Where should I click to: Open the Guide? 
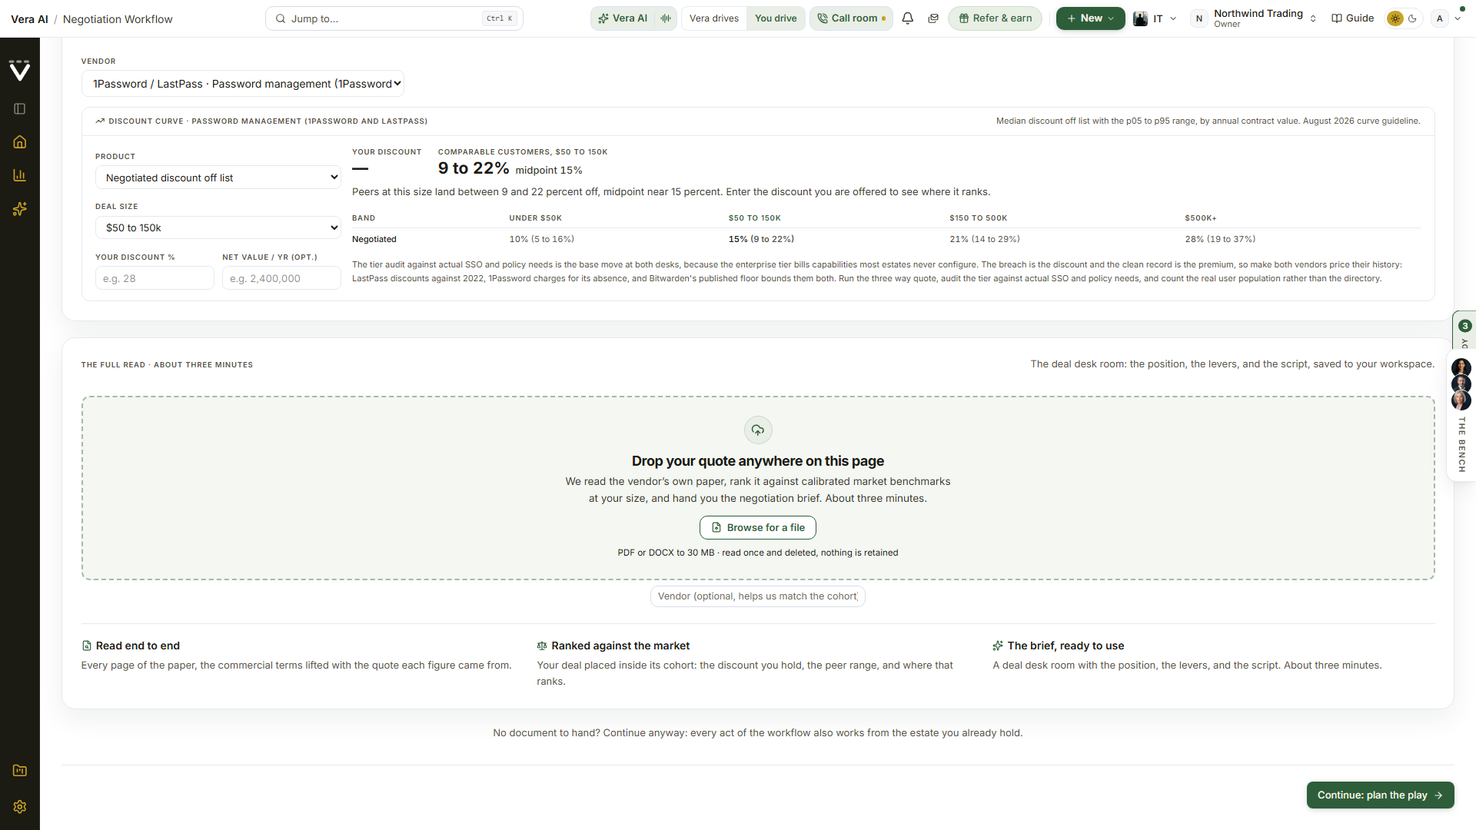1353,18
